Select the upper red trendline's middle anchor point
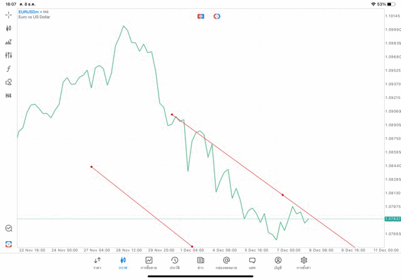The width and height of the screenshot is (401, 280). pos(283,195)
